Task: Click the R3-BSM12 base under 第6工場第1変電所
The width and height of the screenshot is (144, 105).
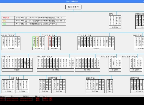Action: tap(56, 70)
